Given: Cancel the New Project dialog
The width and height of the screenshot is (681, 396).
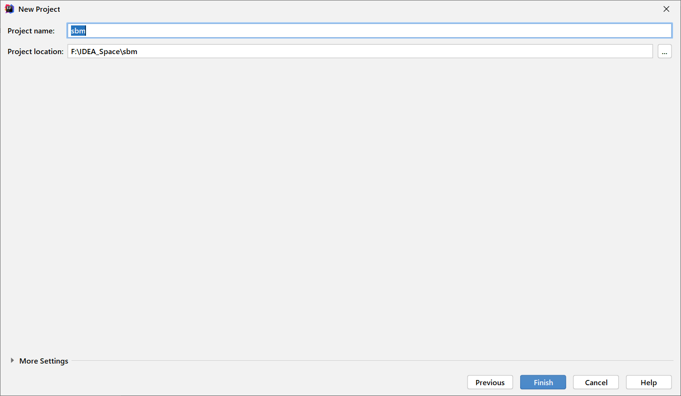Looking at the screenshot, I should coord(596,382).
